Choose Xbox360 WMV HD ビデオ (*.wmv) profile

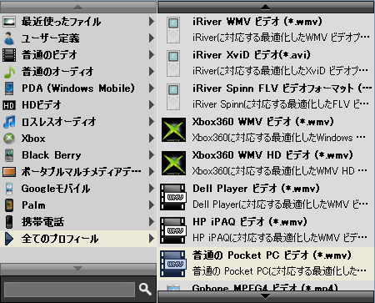coord(266,164)
